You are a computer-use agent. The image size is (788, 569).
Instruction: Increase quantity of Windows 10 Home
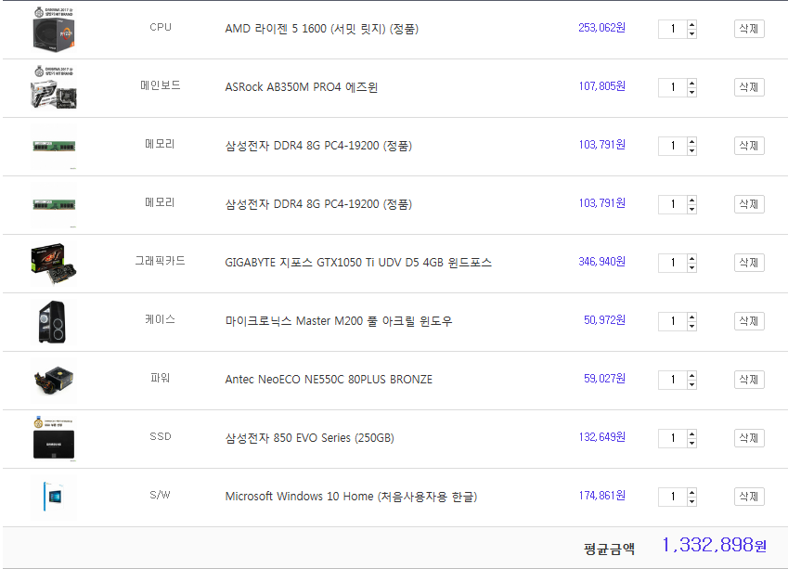(691, 492)
